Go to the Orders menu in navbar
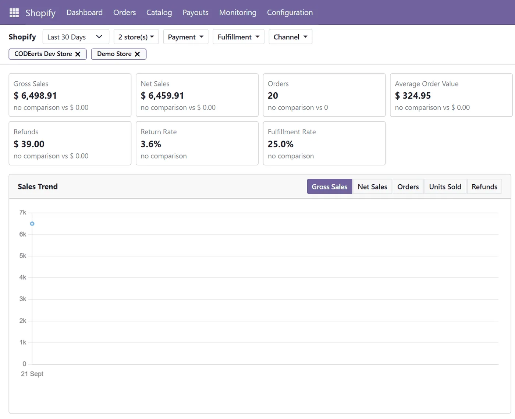The width and height of the screenshot is (515, 419). [124, 13]
